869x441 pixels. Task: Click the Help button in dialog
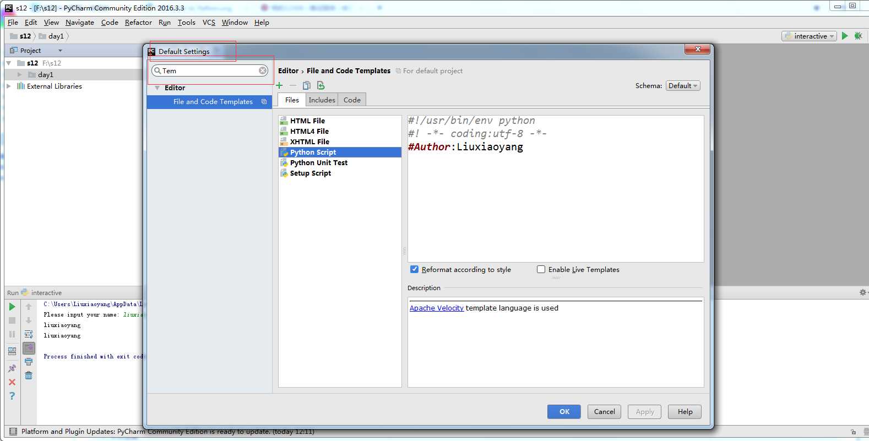tap(685, 411)
